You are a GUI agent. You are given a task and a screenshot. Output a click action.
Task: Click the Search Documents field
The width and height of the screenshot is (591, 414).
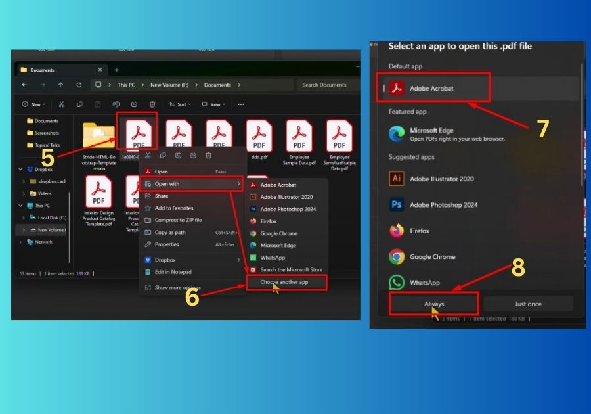click(x=327, y=85)
